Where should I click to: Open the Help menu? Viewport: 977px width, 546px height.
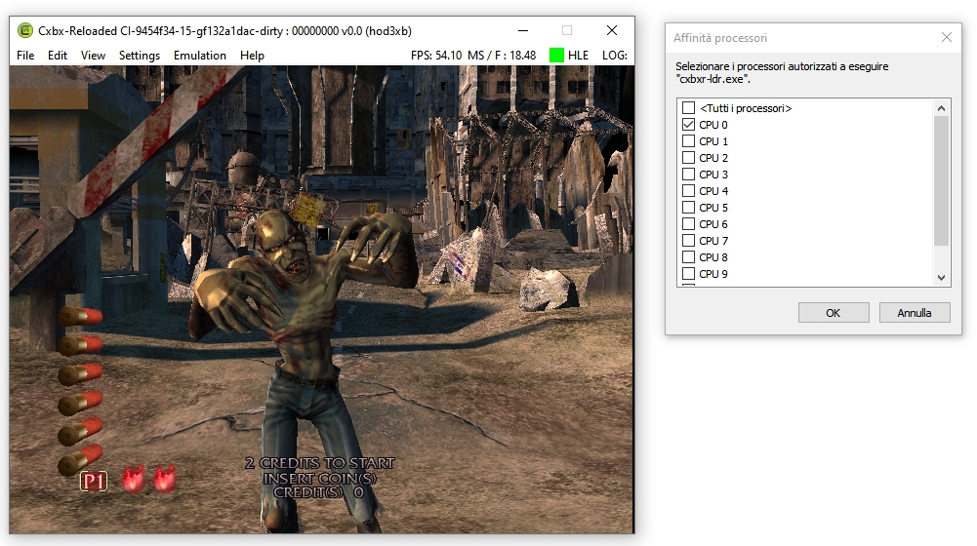tap(253, 56)
